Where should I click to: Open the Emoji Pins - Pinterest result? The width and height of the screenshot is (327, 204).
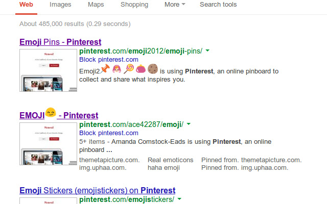click(x=60, y=42)
